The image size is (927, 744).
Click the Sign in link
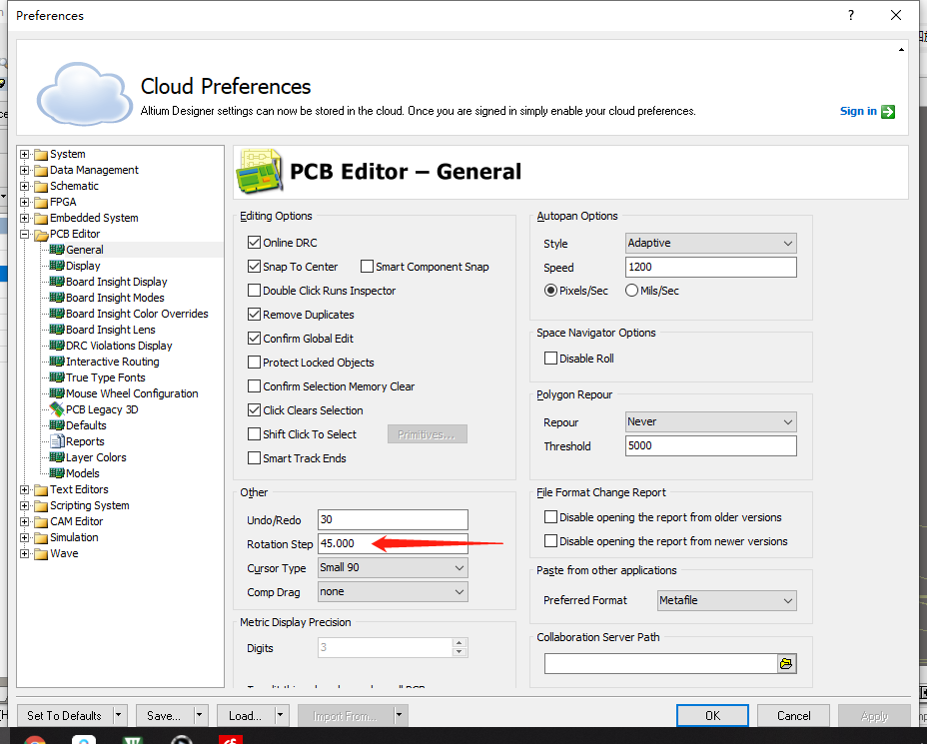(x=858, y=111)
